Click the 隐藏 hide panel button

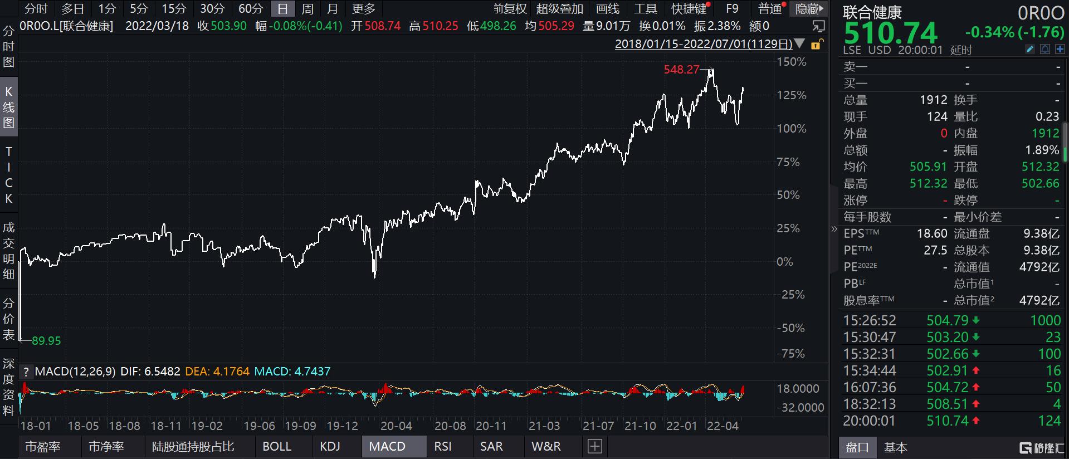809,8
